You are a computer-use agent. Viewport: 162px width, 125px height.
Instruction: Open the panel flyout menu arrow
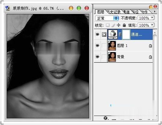click(x=155, y=12)
